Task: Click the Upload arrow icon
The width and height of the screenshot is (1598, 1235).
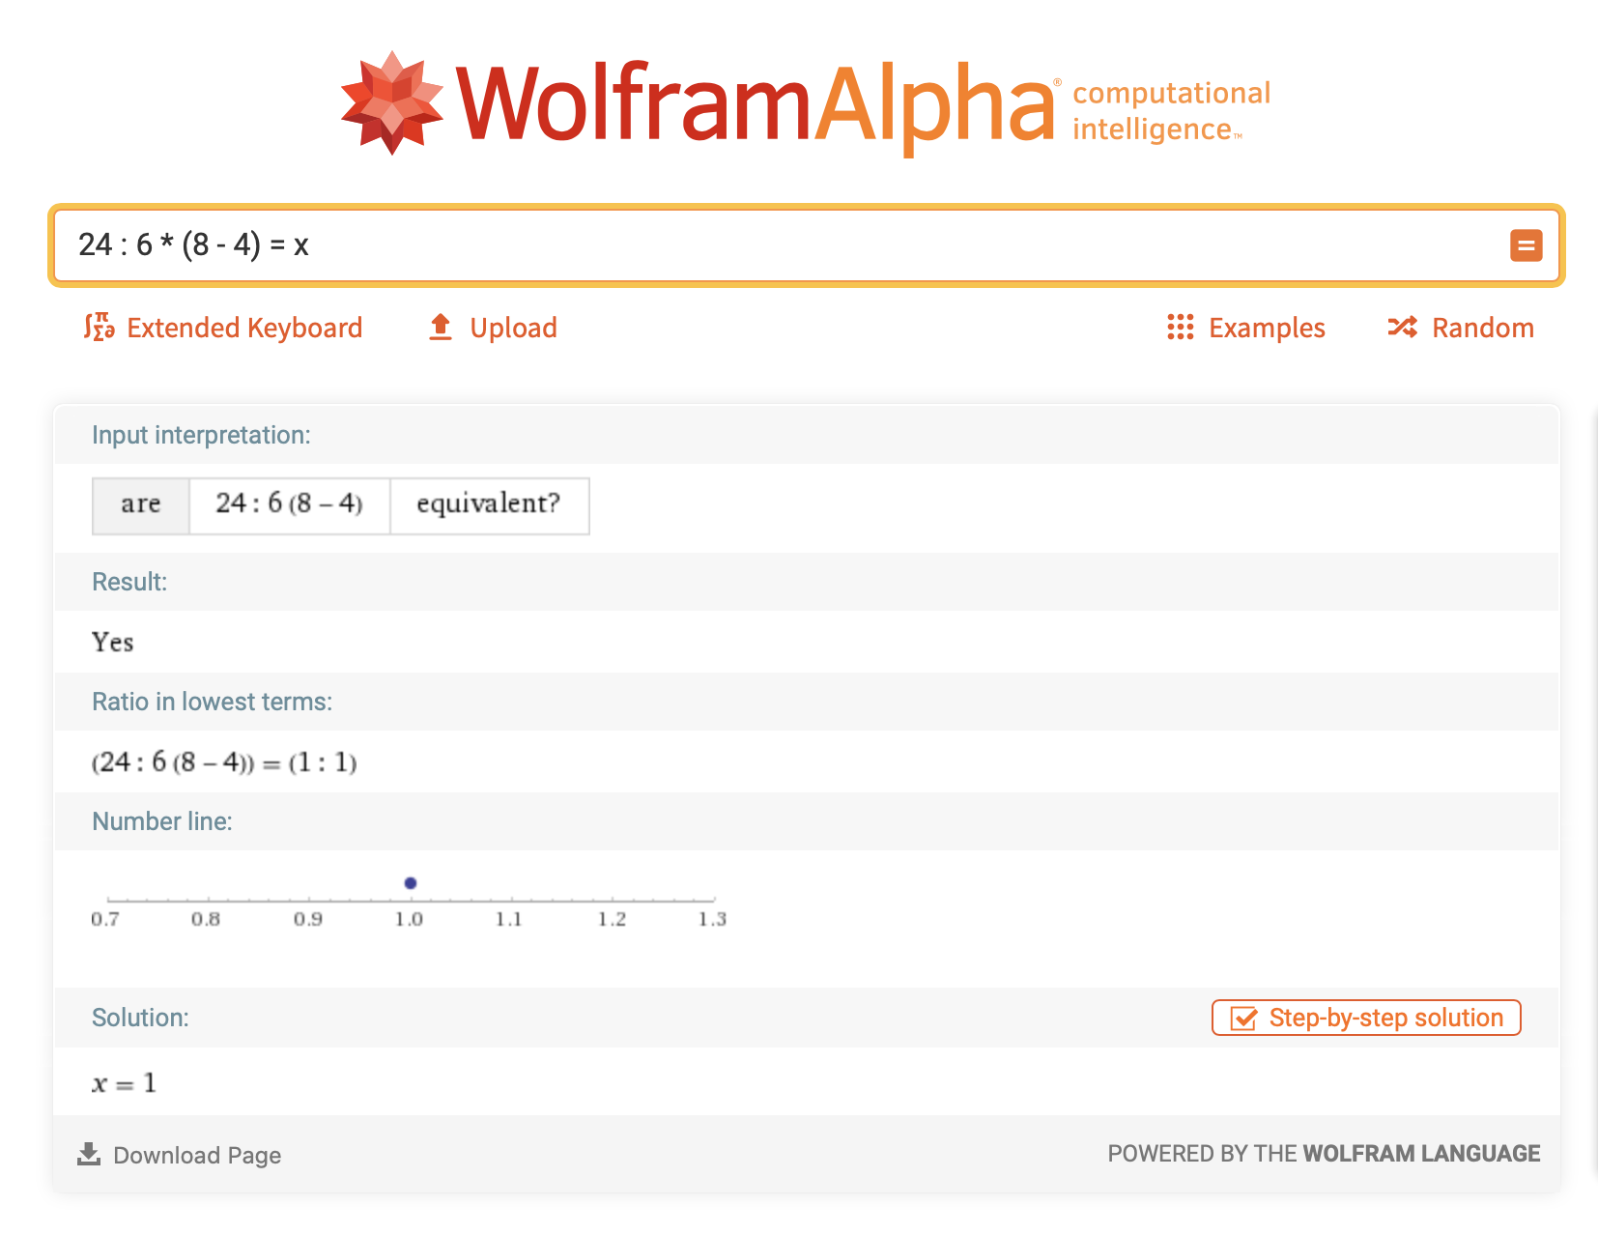Action: 441,327
